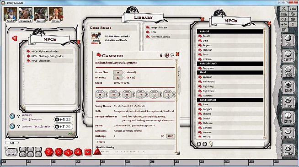Viewport: 299px width, 167px height.
Task: Open Reference Manual in Library
Action: click(160, 37)
